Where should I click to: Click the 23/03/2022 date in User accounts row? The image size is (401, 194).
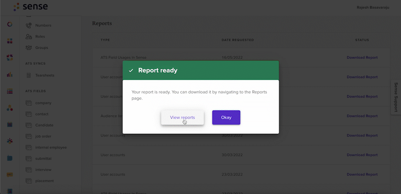tap(232, 174)
